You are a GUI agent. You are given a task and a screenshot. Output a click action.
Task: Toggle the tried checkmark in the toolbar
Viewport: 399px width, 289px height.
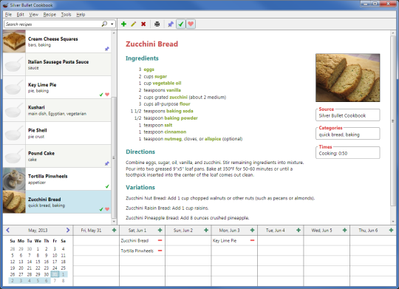point(181,24)
